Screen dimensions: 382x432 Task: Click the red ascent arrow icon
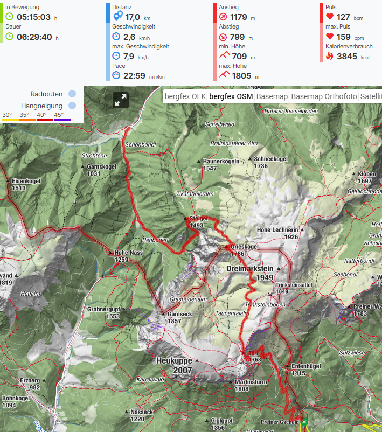pyautogui.click(x=223, y=17)
